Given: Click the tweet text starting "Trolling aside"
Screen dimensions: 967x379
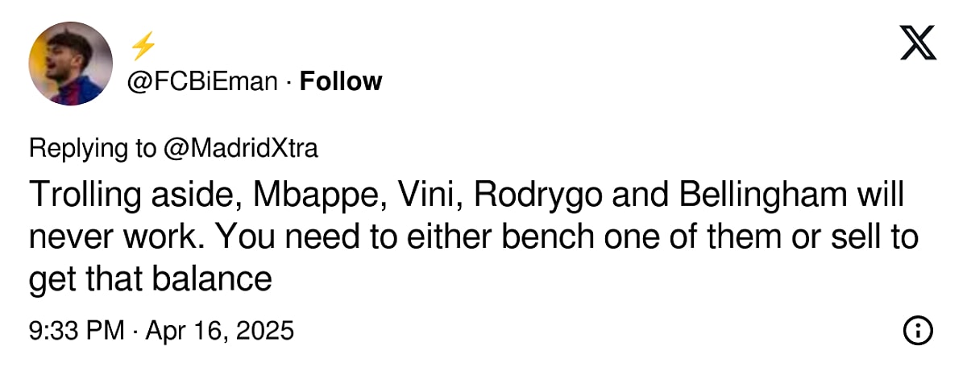Looking at the screenshot, I should pyautogui.click(x=475, y=237).
